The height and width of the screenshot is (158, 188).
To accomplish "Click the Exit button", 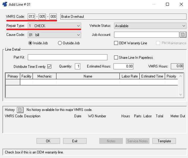I will [75, 141].
